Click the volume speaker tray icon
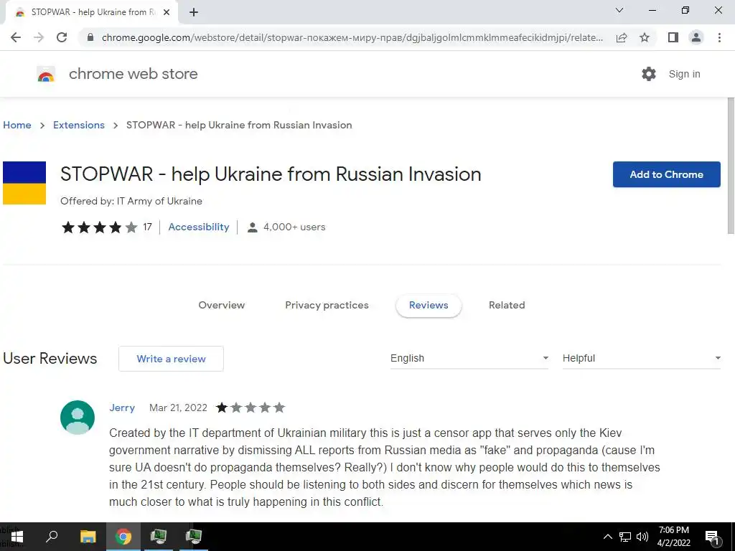Viewport: 735px width, 551px height. [642, 537]
